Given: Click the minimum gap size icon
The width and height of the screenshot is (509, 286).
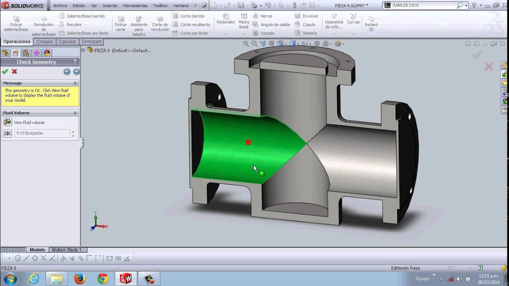Looking at the screenshot, I should [8, 133].
